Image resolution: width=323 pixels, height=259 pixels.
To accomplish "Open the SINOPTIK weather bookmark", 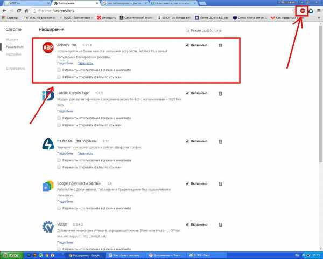I will [174, 18].
